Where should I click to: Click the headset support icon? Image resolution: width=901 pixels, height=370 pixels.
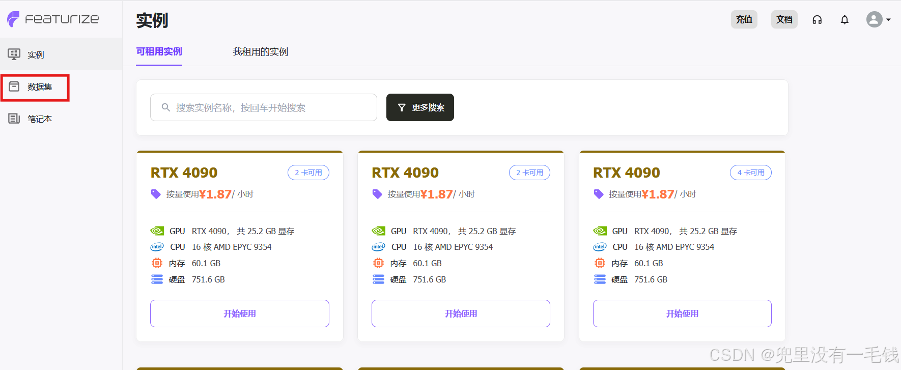(817, 20)
